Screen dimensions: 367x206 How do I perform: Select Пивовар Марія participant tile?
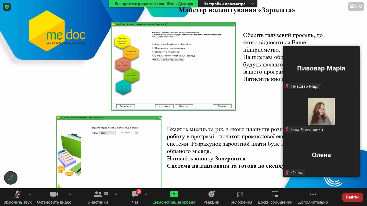(x=321, y=68)
